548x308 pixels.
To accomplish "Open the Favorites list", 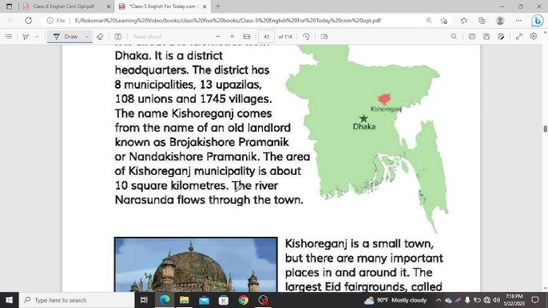I will tap(464, 21).
